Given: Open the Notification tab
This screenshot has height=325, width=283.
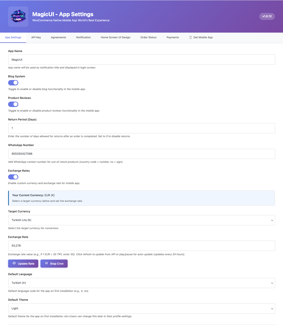Looking at the screenshot, I should coord(83,37).
